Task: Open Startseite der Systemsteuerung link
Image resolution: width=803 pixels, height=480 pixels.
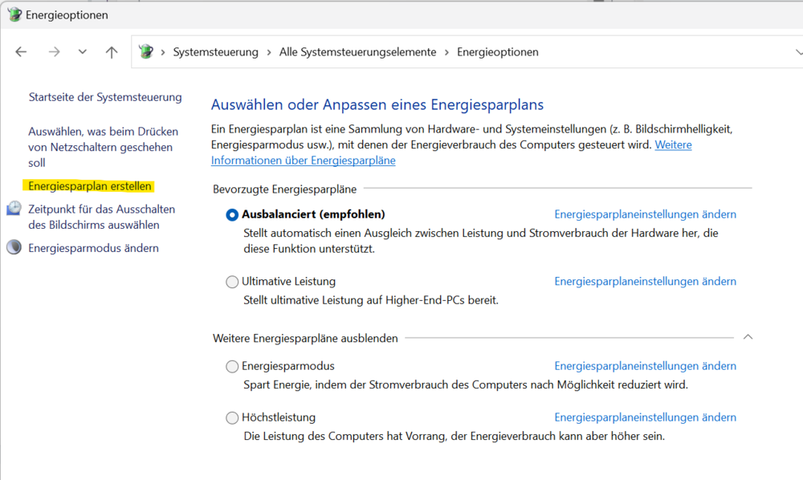Action: click(x=105, y=96)
